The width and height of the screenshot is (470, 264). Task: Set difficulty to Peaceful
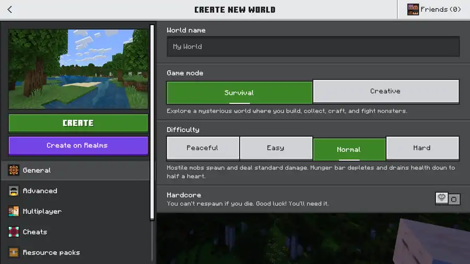pos(203,148)
